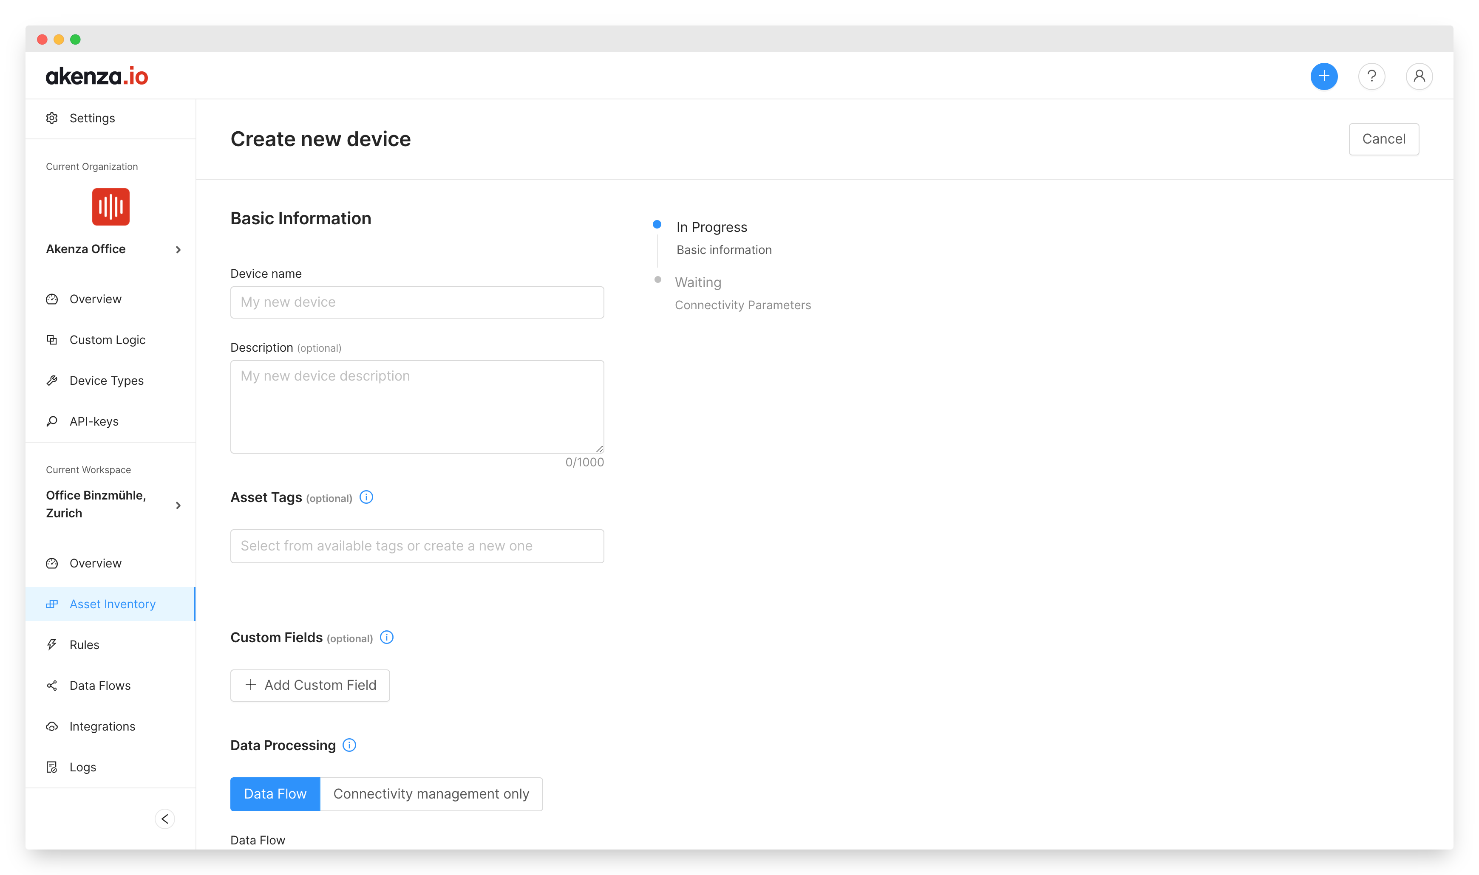Open the help question mark icon
The height and width of the screenshot is (875, 1479).
pos(1371,76)
